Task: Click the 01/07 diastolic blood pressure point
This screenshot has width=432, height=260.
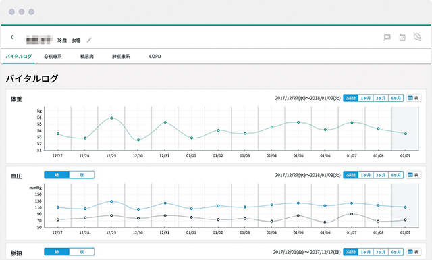Action: 352,214
